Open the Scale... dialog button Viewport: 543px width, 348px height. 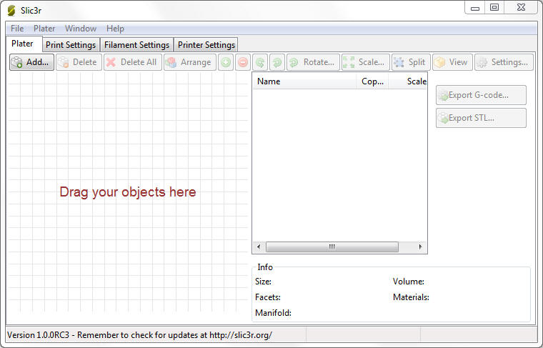pos(365,62)
